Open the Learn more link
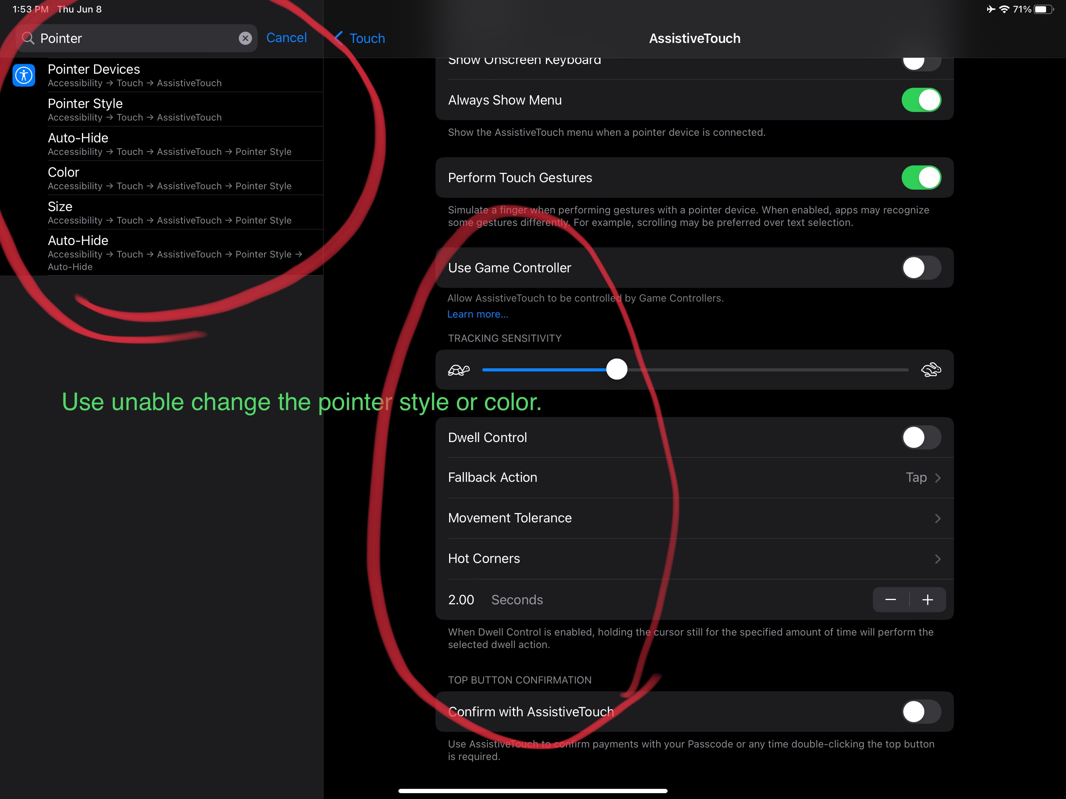Viewport: 1066px width, 799px height. (x=477, y=314)
